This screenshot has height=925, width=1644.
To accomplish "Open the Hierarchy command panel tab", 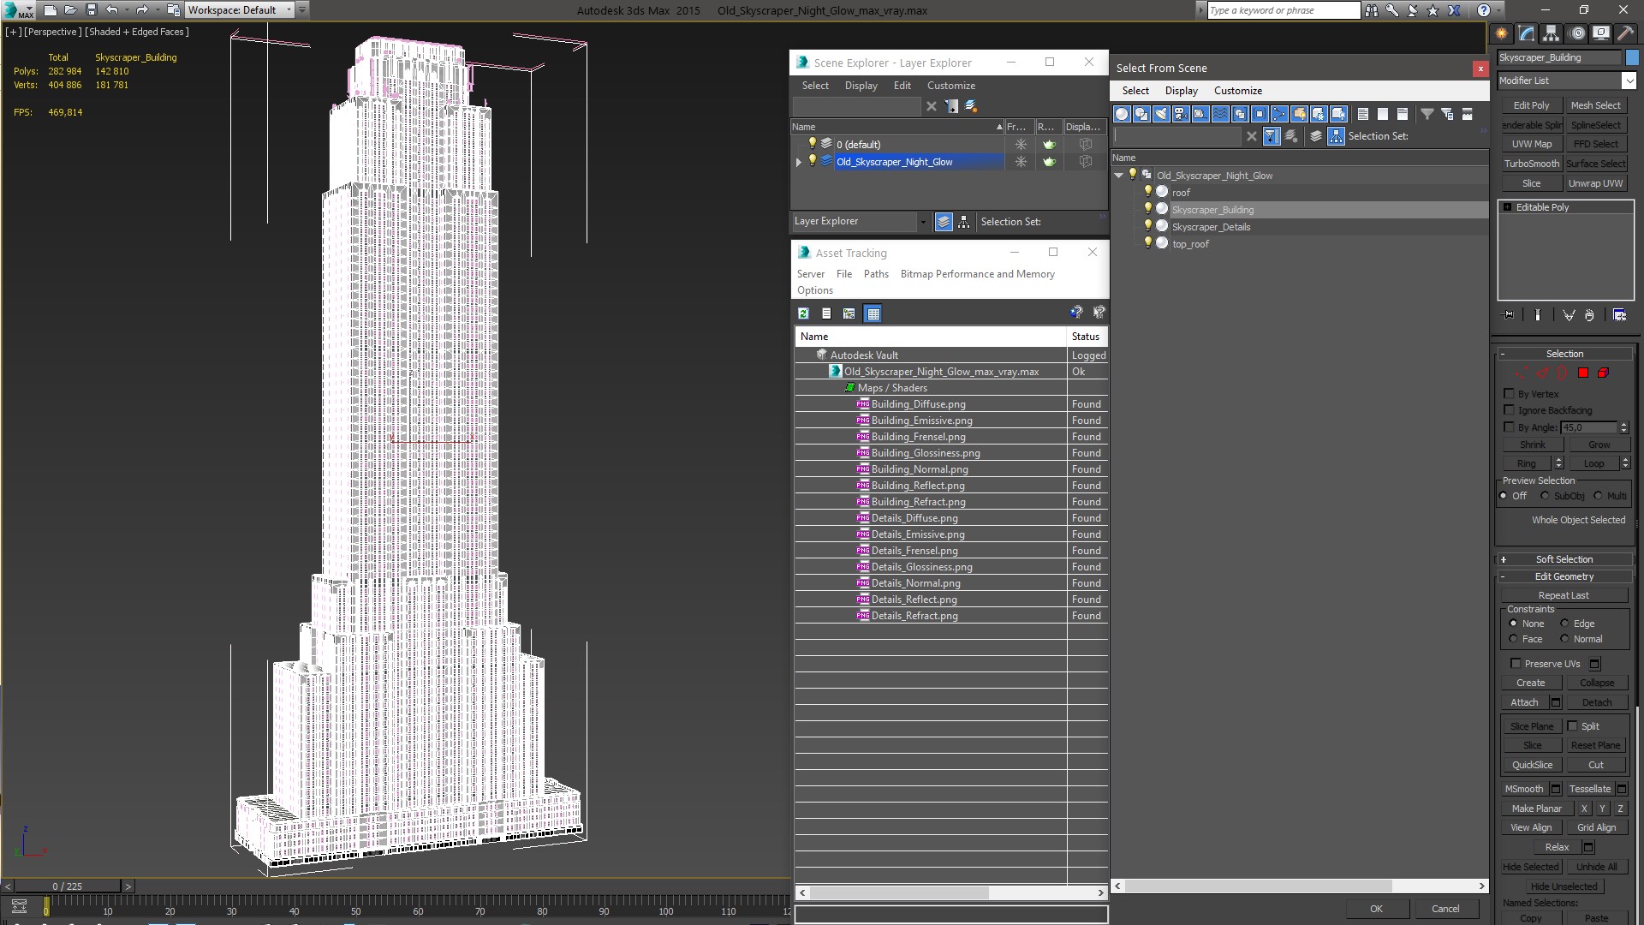I will tap(1552, 33).
